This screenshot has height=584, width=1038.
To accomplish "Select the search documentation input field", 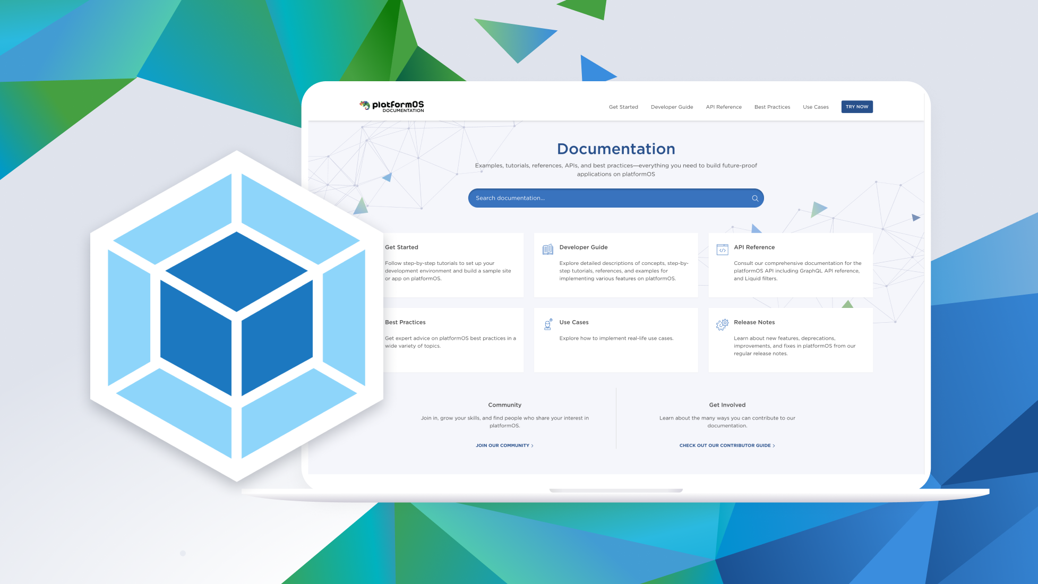I will coord(615,197).
